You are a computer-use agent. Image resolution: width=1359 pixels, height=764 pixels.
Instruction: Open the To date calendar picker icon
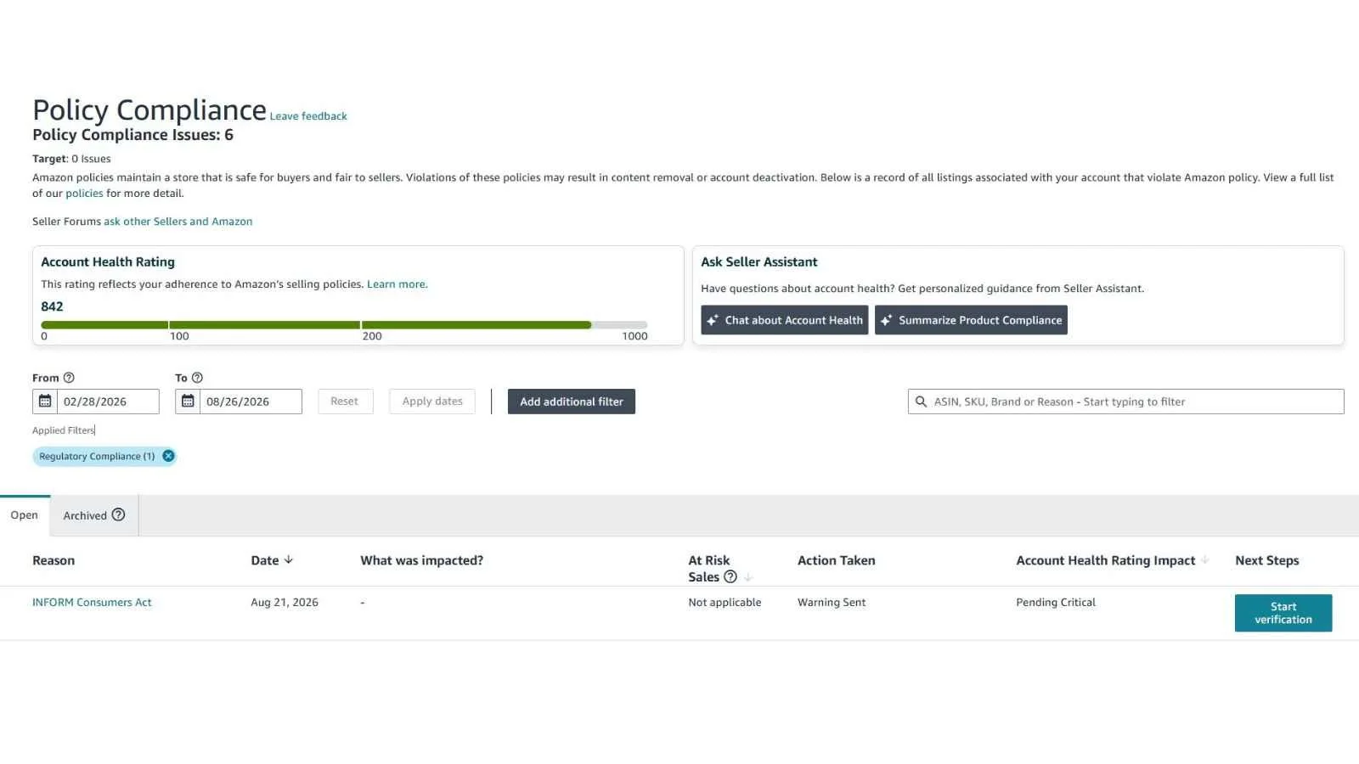tap(188, 402)
